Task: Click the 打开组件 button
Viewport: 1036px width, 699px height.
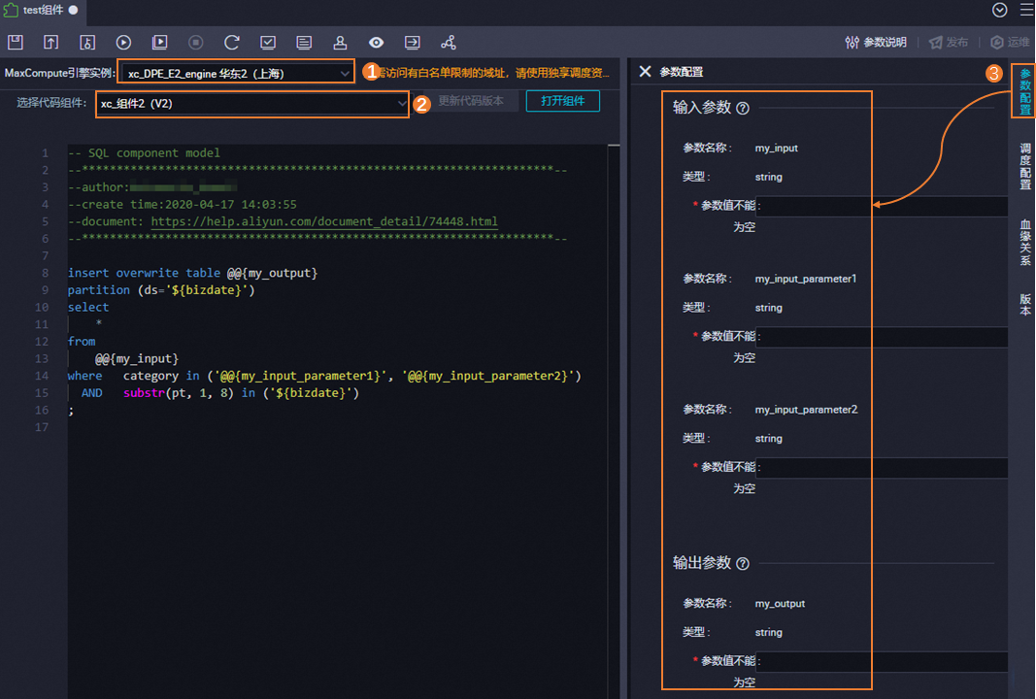Action: [562, 100]
